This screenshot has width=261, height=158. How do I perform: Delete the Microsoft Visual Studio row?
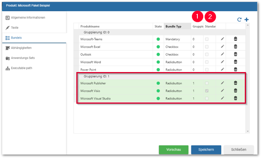point(236,98)
